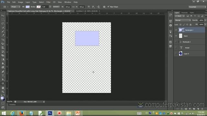Select the Hand tool
This screenshot has height=116, width=207.
(x=3, y=88)
